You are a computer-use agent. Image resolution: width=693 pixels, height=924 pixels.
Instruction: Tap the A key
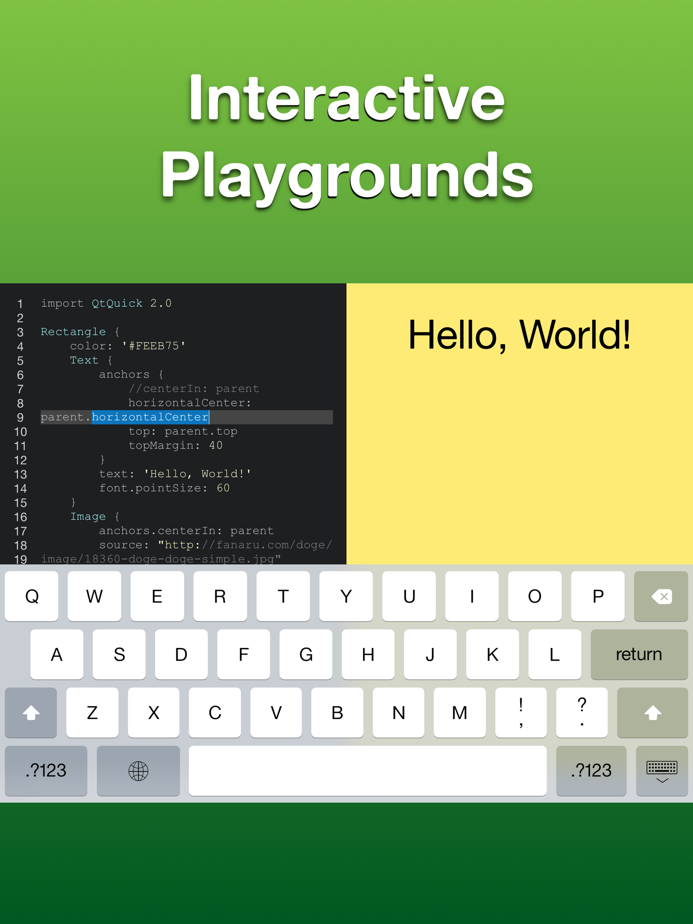point(57,654)
